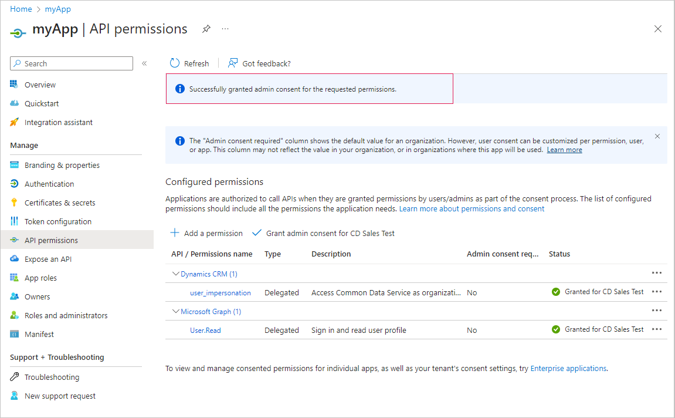Collapse the left sidebar with the double-chevron

(144, 63)
